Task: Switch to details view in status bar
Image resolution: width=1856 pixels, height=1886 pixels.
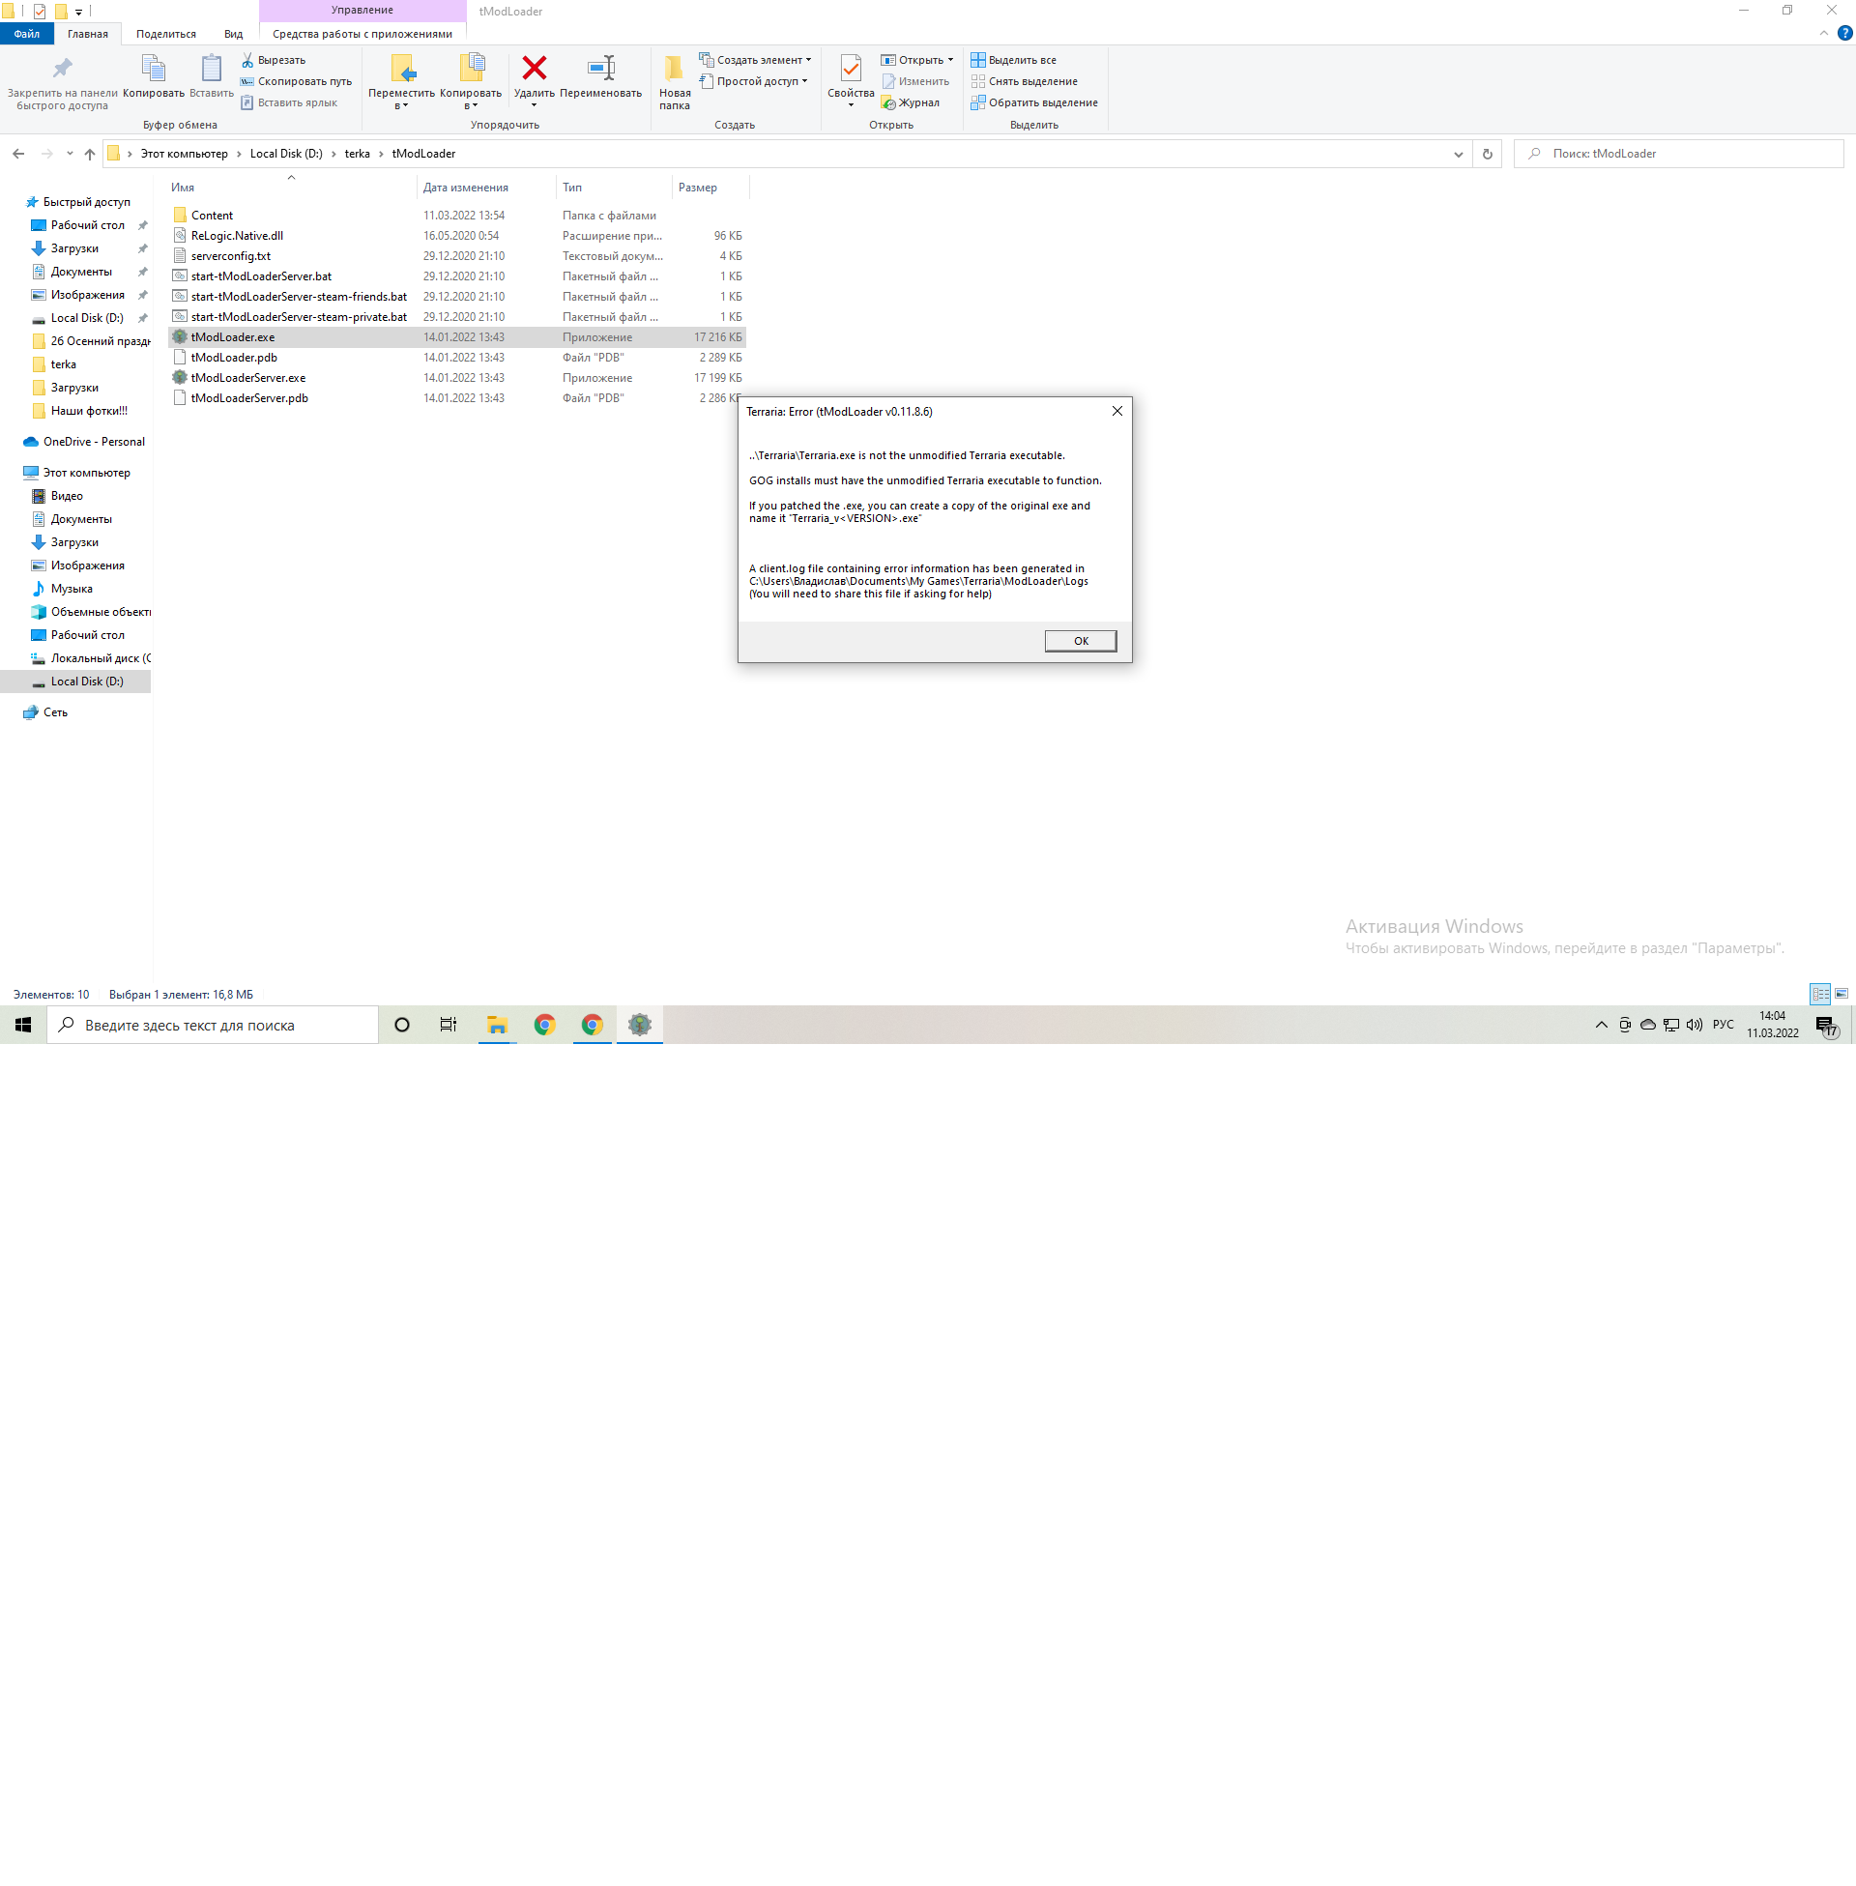Action: click(1821, 993)
